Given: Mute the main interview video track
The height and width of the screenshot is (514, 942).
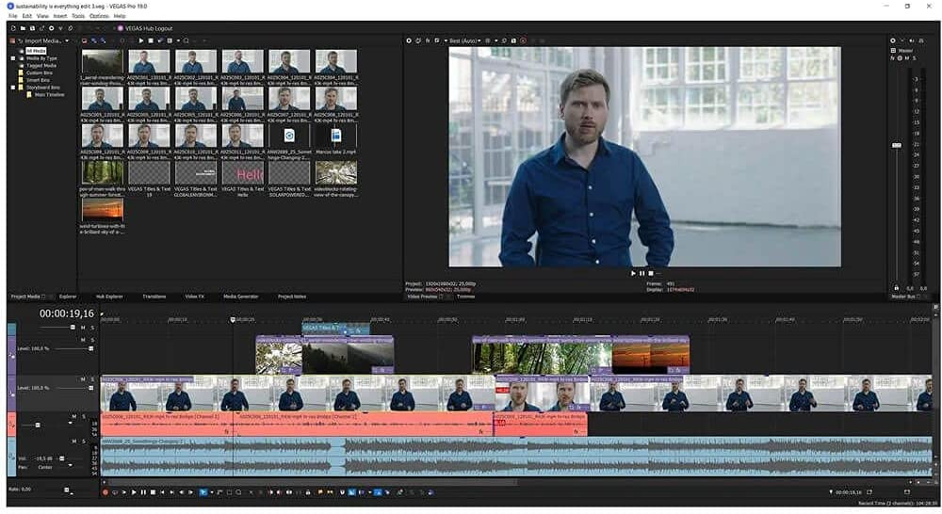Looking at the screenshot, I should (x=84, y=379).
